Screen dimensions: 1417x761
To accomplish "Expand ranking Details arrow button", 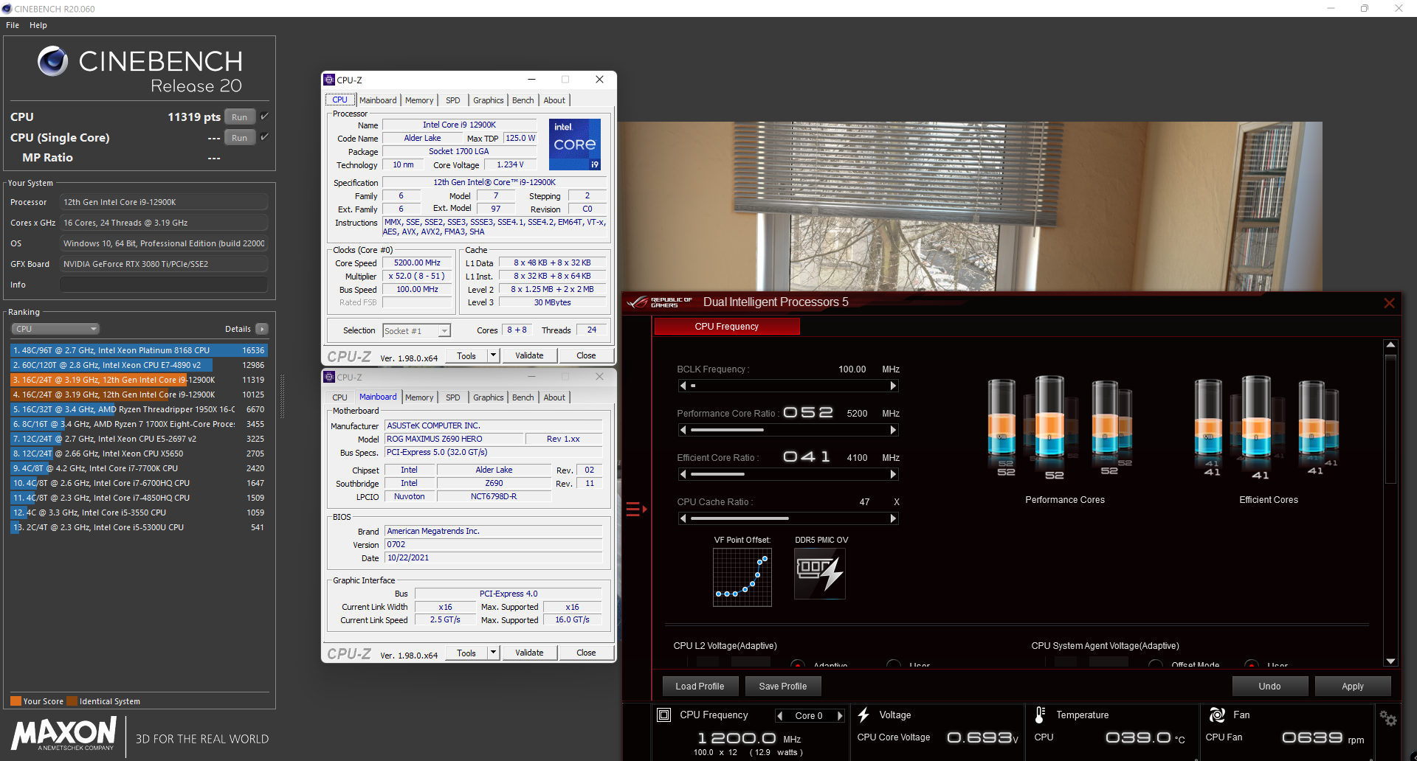I will 262,329.
